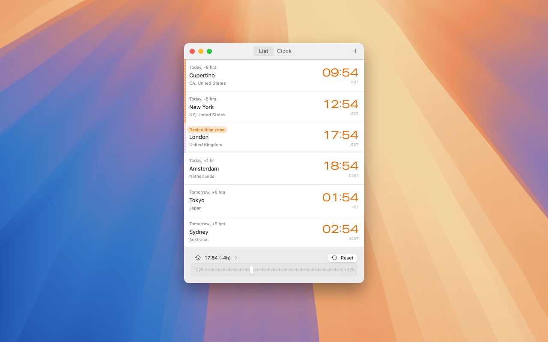Switch to the List view
This screenshot has width=548, height=342.
pos(264,51)
